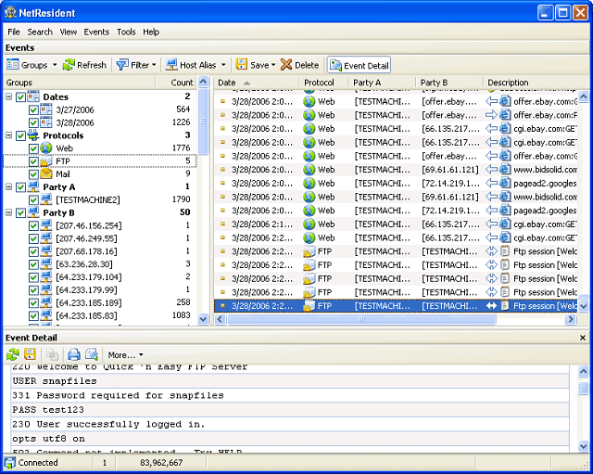593x474 pixels.
Task: Uncheck the Mail protocol checkbox
Action: click(x=33, y=174)
